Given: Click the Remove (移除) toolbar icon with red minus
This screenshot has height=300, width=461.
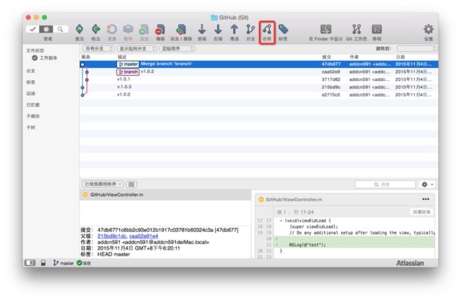Looking at the screenshot, I should (x=160, y=29).
